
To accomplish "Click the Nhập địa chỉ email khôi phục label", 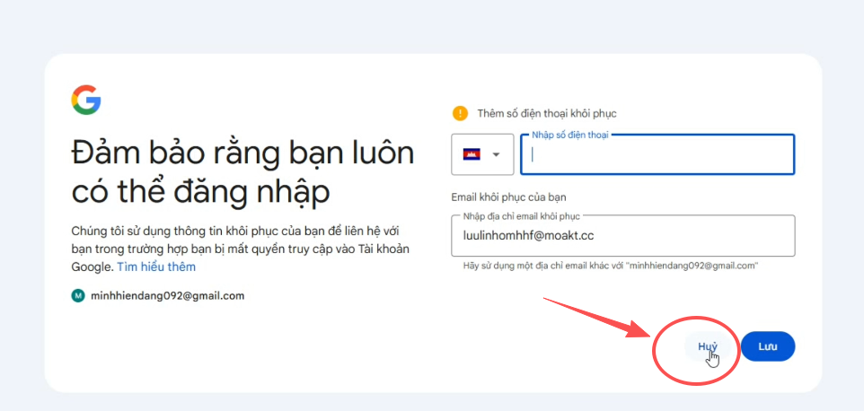I will pos(522,215).
